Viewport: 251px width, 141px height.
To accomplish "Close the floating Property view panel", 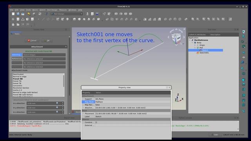I will [169, 87].
